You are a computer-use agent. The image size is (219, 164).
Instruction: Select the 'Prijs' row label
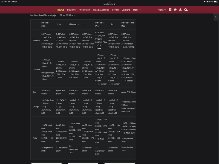point(35,138)
